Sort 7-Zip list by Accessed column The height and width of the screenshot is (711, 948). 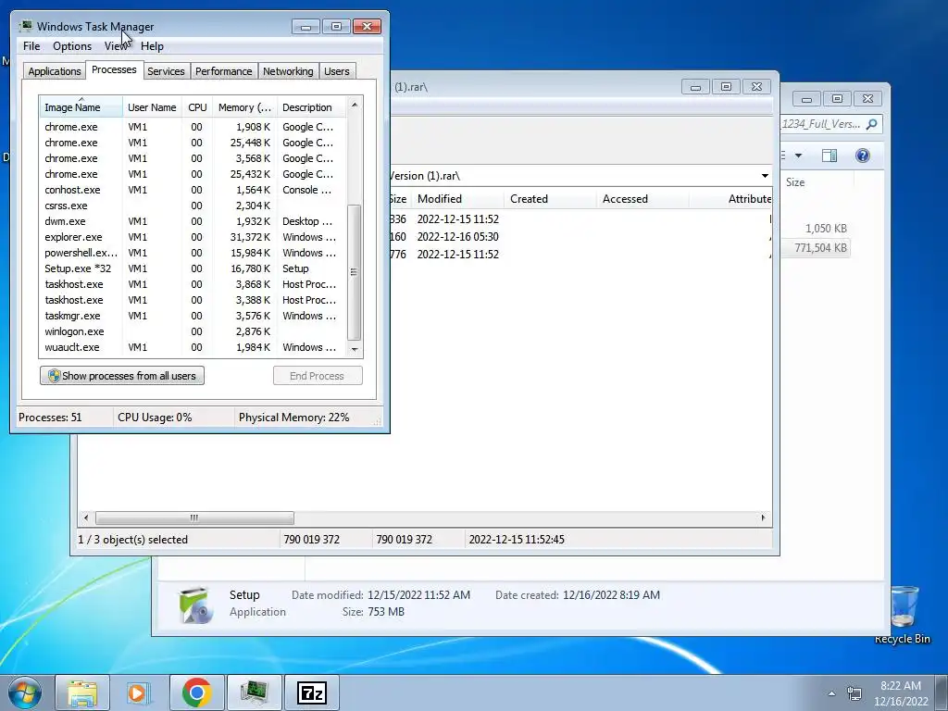click(642, 199)
